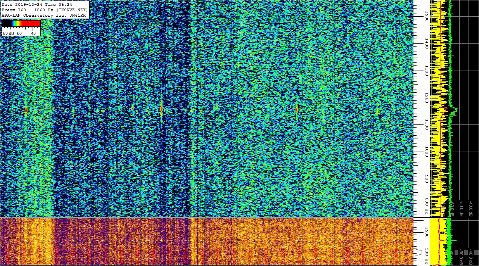Click the APA-LAN Observatory loc: JN61KK line
The height and width of the screenshot is (266, 479).
pyautogui.click(x=43, y=15)
